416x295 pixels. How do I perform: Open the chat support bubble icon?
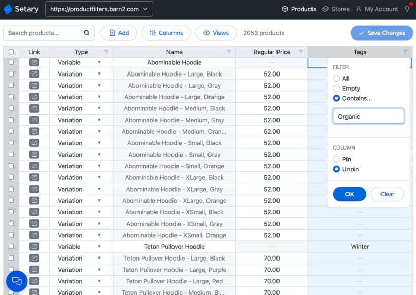(x=17, y=281)
